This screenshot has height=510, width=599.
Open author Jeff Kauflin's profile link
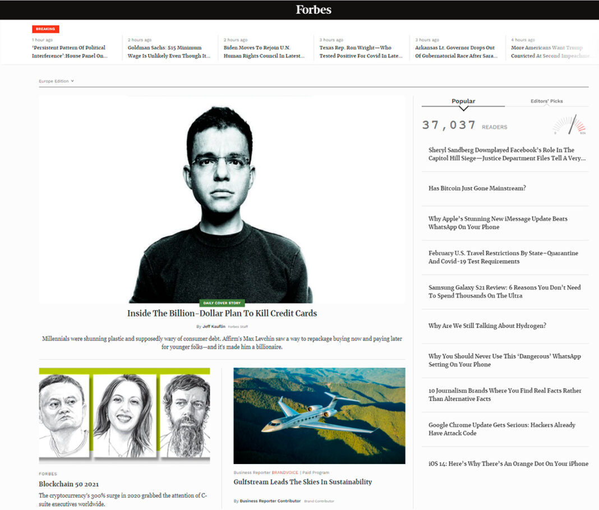coord(214,327)
